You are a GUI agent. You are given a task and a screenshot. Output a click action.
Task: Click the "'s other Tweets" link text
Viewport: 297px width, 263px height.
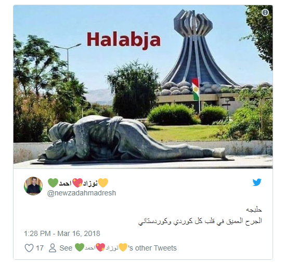click(x=152, y=248)
